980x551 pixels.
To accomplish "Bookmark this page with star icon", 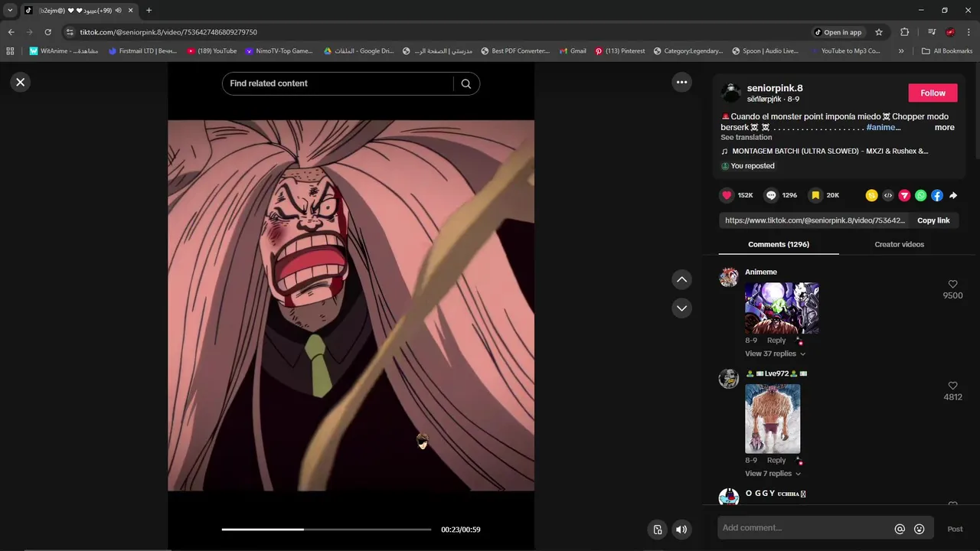I will 879,32.
